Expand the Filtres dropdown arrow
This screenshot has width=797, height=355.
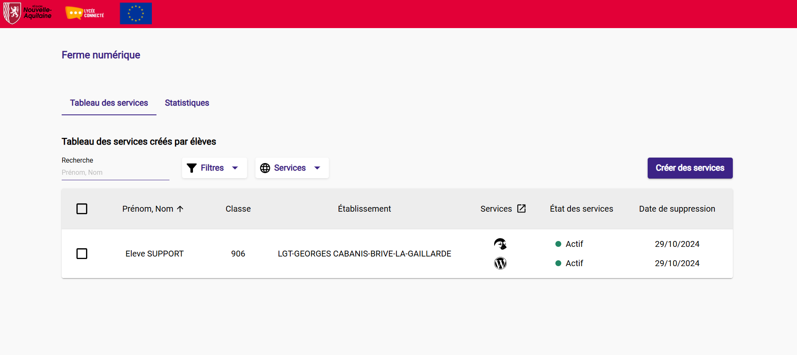235,168
